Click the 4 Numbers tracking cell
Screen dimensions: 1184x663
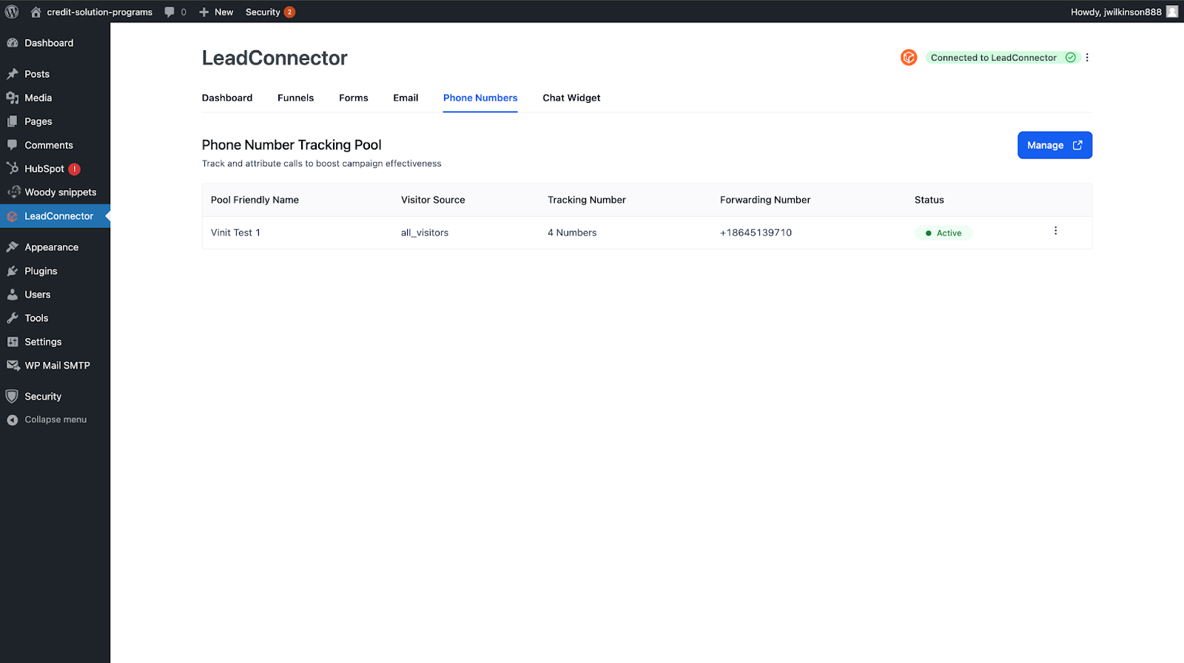(x=572, y=232)
